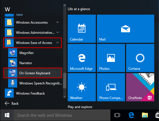Open File Explorer from the taskbar
The height and width of the screenshot is (121, 159).
click(x=145, y=115)
